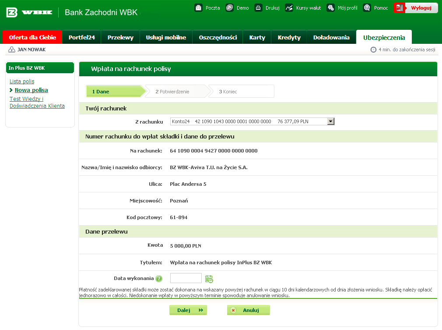The height and width of the screenshot is (330, 442).
Task: Open the Nowa polisa link
Action: 31,90
